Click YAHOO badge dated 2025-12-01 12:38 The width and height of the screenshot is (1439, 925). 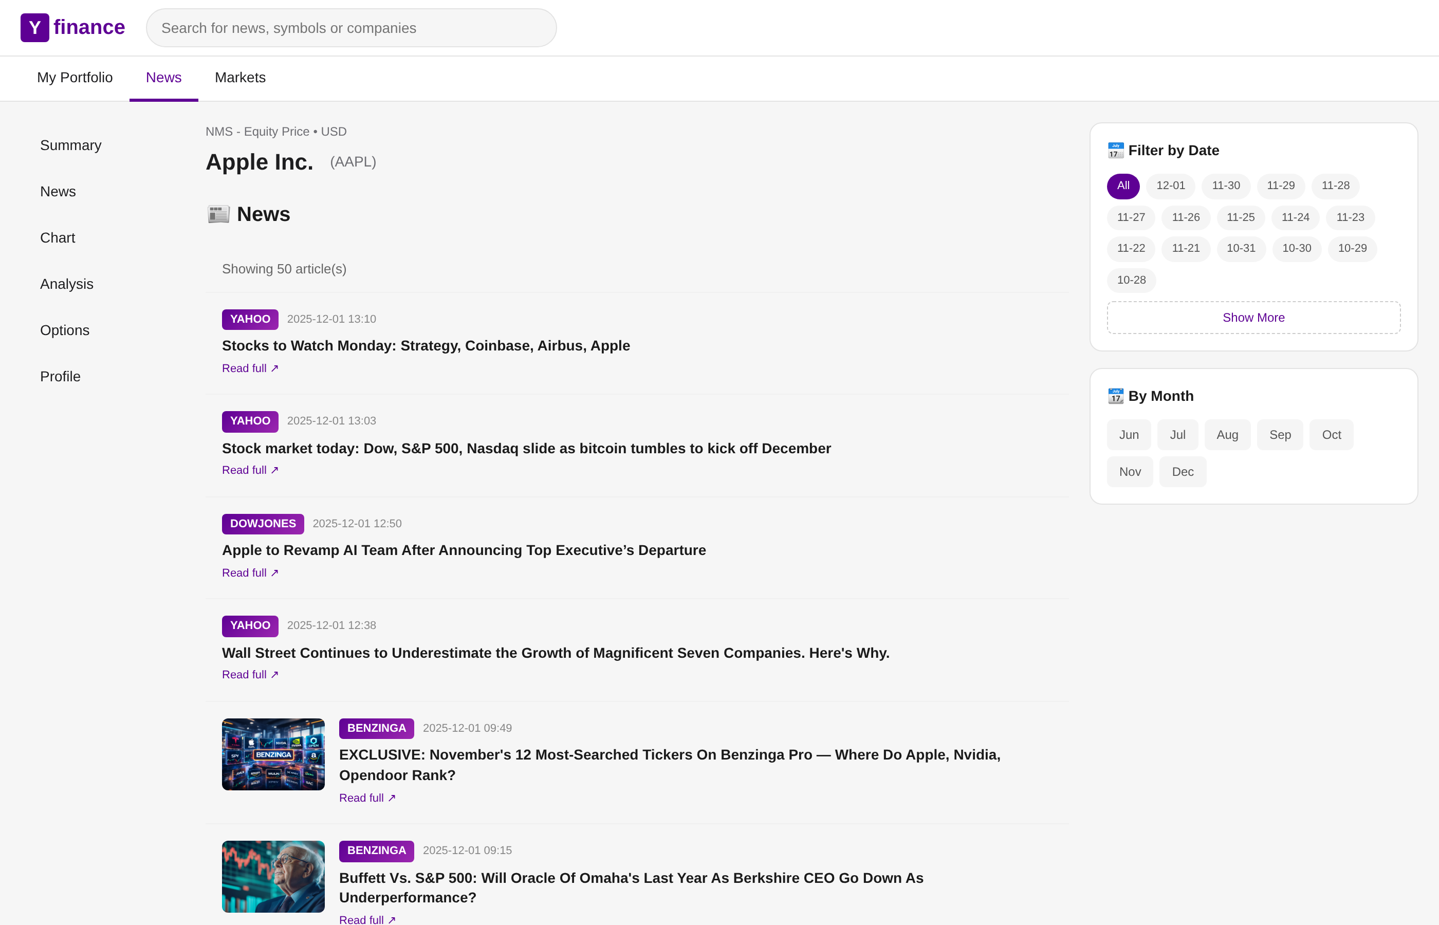point(250,625)
